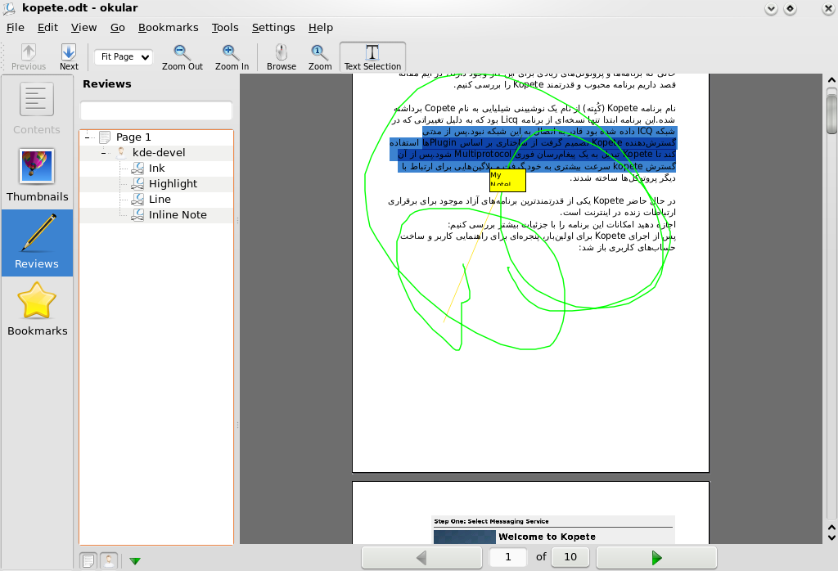The width and height of the screenshot is (838, 571).
Task: Click the Highlight annotation row icon
Action: click(x=137, y=184)
